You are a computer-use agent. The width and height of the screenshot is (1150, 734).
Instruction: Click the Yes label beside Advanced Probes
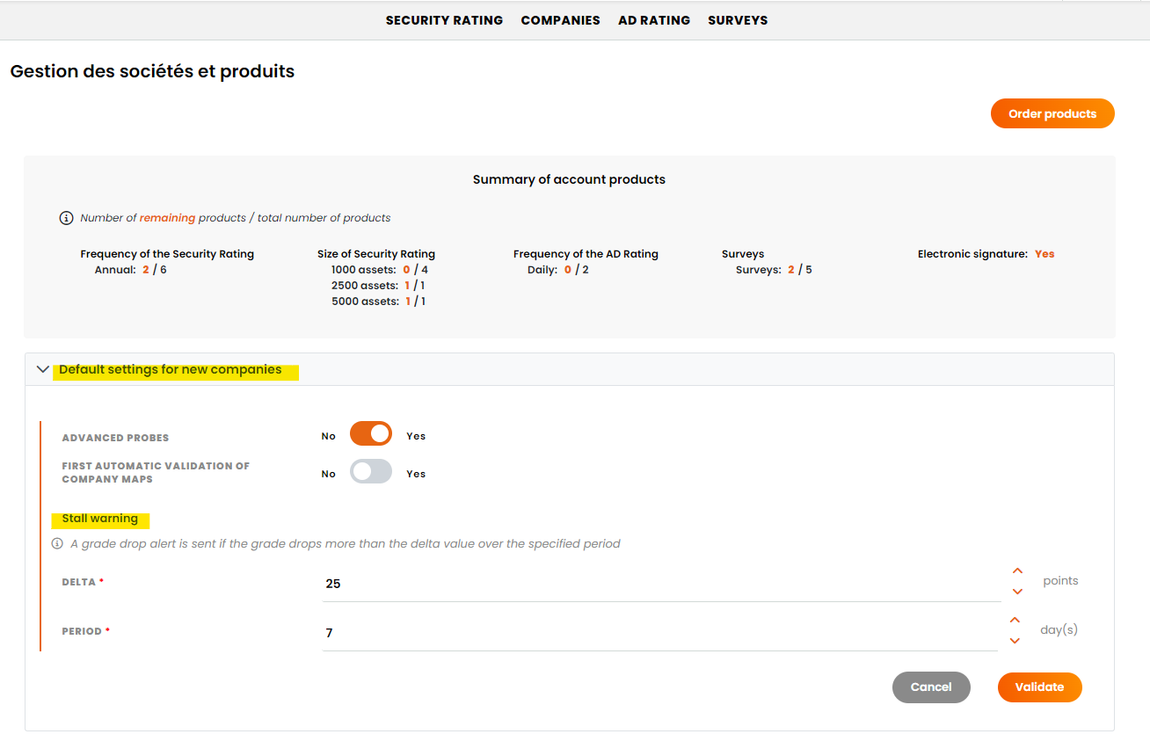[416, 436]
